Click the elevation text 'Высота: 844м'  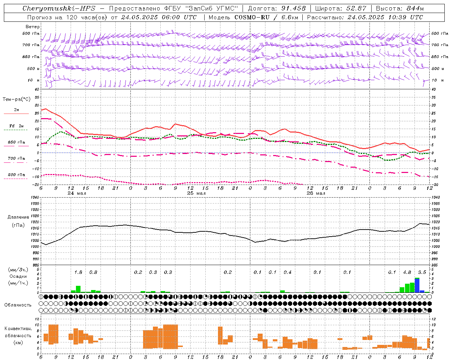pos(400,8)
